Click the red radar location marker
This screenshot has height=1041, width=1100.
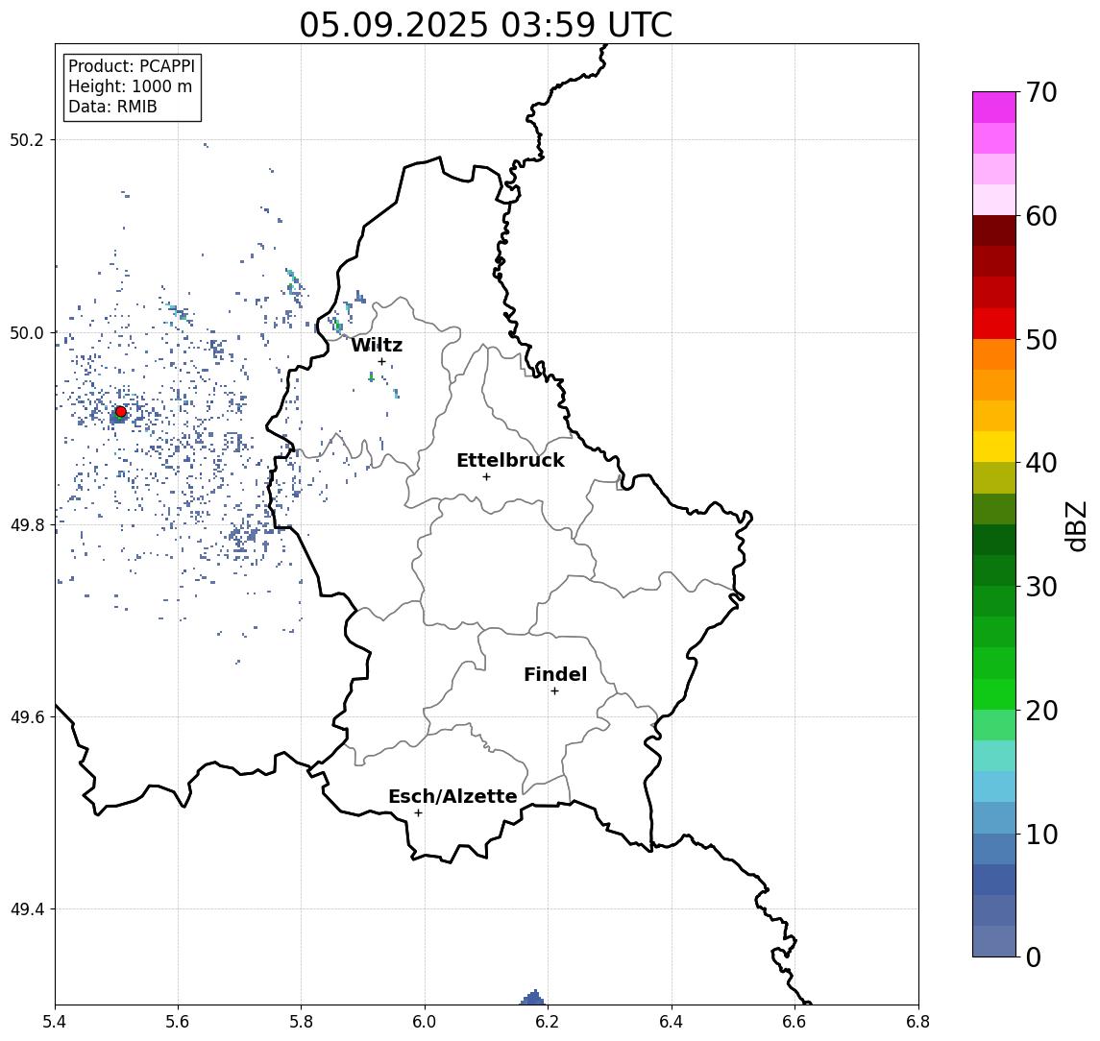pyautogui.click(x=121, y=412)
